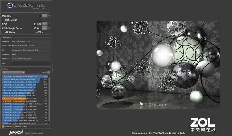Run the CPU benchmark test
Screen dimensions: 232x136
coord(45,24)
